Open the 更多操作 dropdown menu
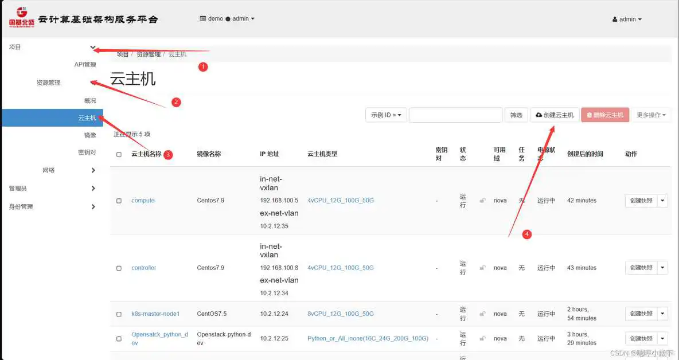The width and height of the screenshot is (679, 360). pyautogui.click(x=651, y=115)
